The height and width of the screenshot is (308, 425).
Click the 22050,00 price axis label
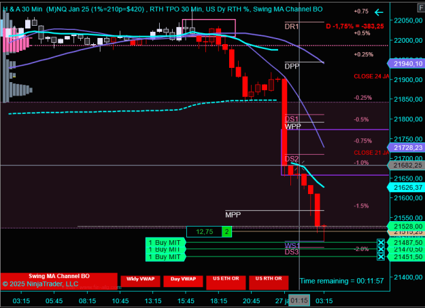408,20
